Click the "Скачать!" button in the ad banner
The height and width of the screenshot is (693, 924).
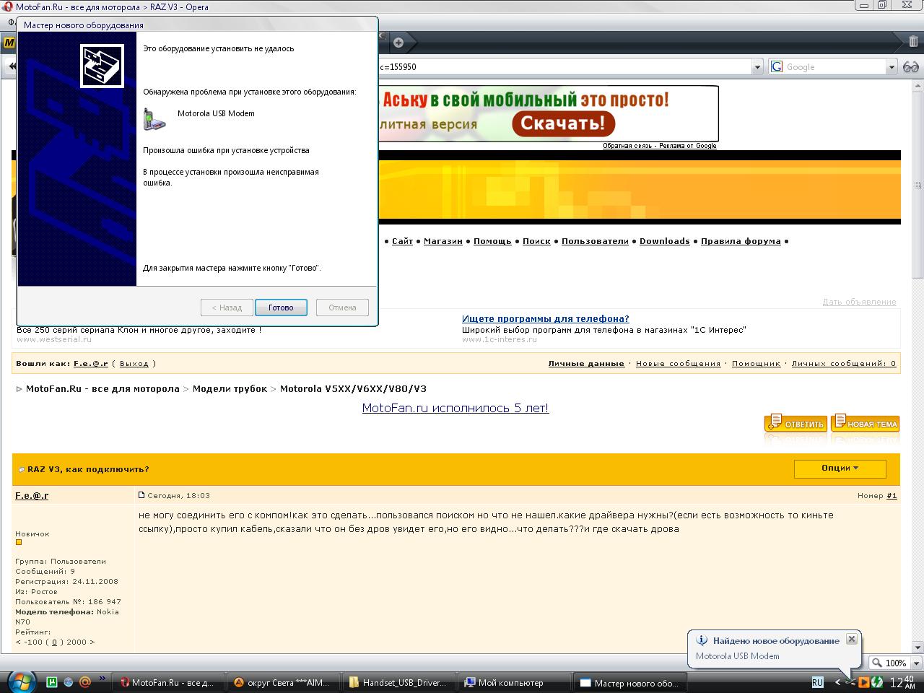[563, 123]
